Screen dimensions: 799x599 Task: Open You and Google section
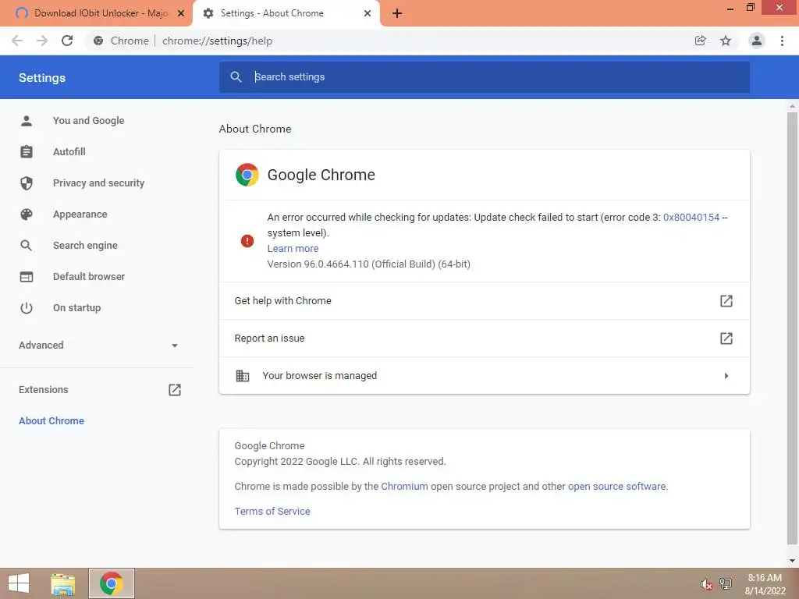tap(89, 121)
